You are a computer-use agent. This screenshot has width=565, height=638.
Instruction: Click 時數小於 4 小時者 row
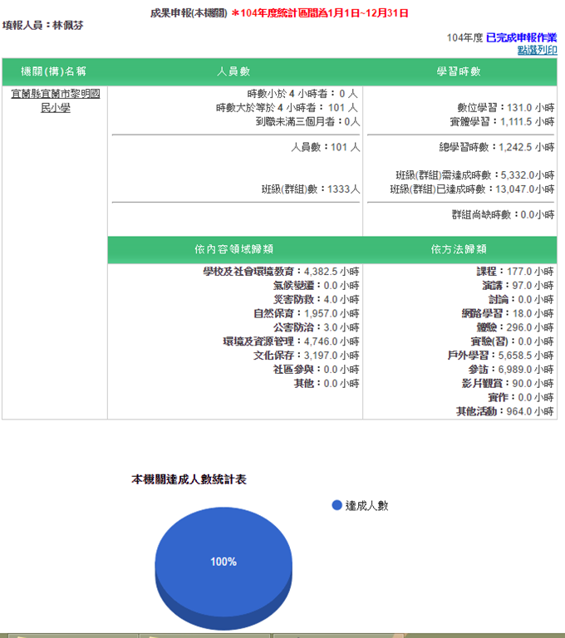(302, 94)
